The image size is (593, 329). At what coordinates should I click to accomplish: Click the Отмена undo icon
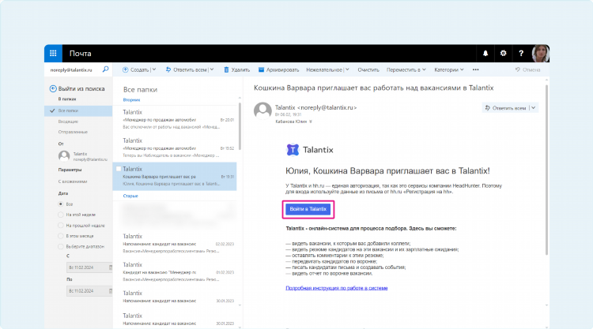518,69
